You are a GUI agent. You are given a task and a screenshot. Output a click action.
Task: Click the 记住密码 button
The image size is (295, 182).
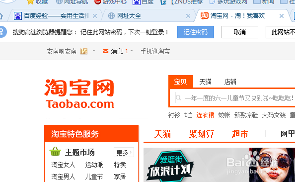[196, 32]
